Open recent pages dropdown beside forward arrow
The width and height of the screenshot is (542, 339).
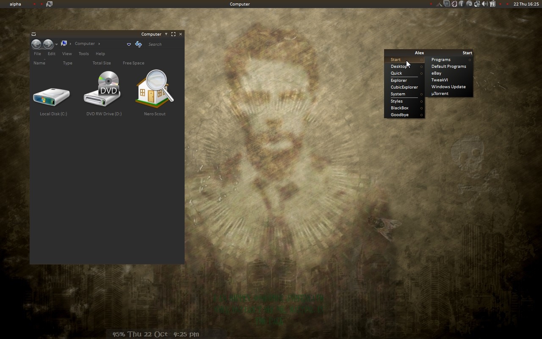point(56,44)
